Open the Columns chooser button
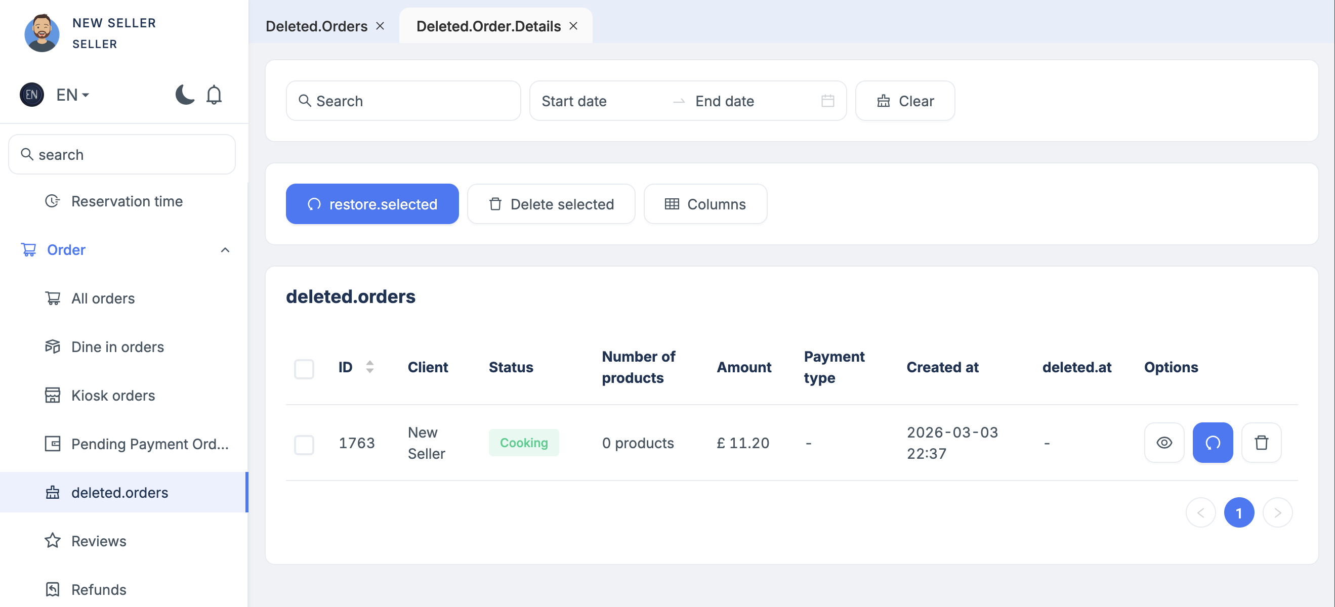 [x=705, y=204]
